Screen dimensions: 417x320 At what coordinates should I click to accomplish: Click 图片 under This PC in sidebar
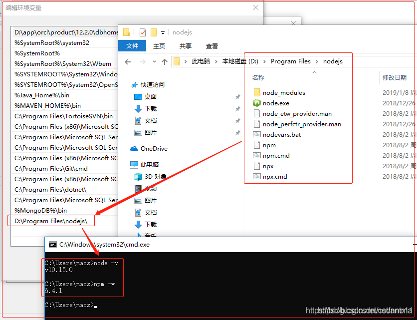click(151, 201)
